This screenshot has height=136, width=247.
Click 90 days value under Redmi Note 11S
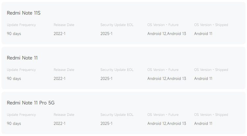14,34
